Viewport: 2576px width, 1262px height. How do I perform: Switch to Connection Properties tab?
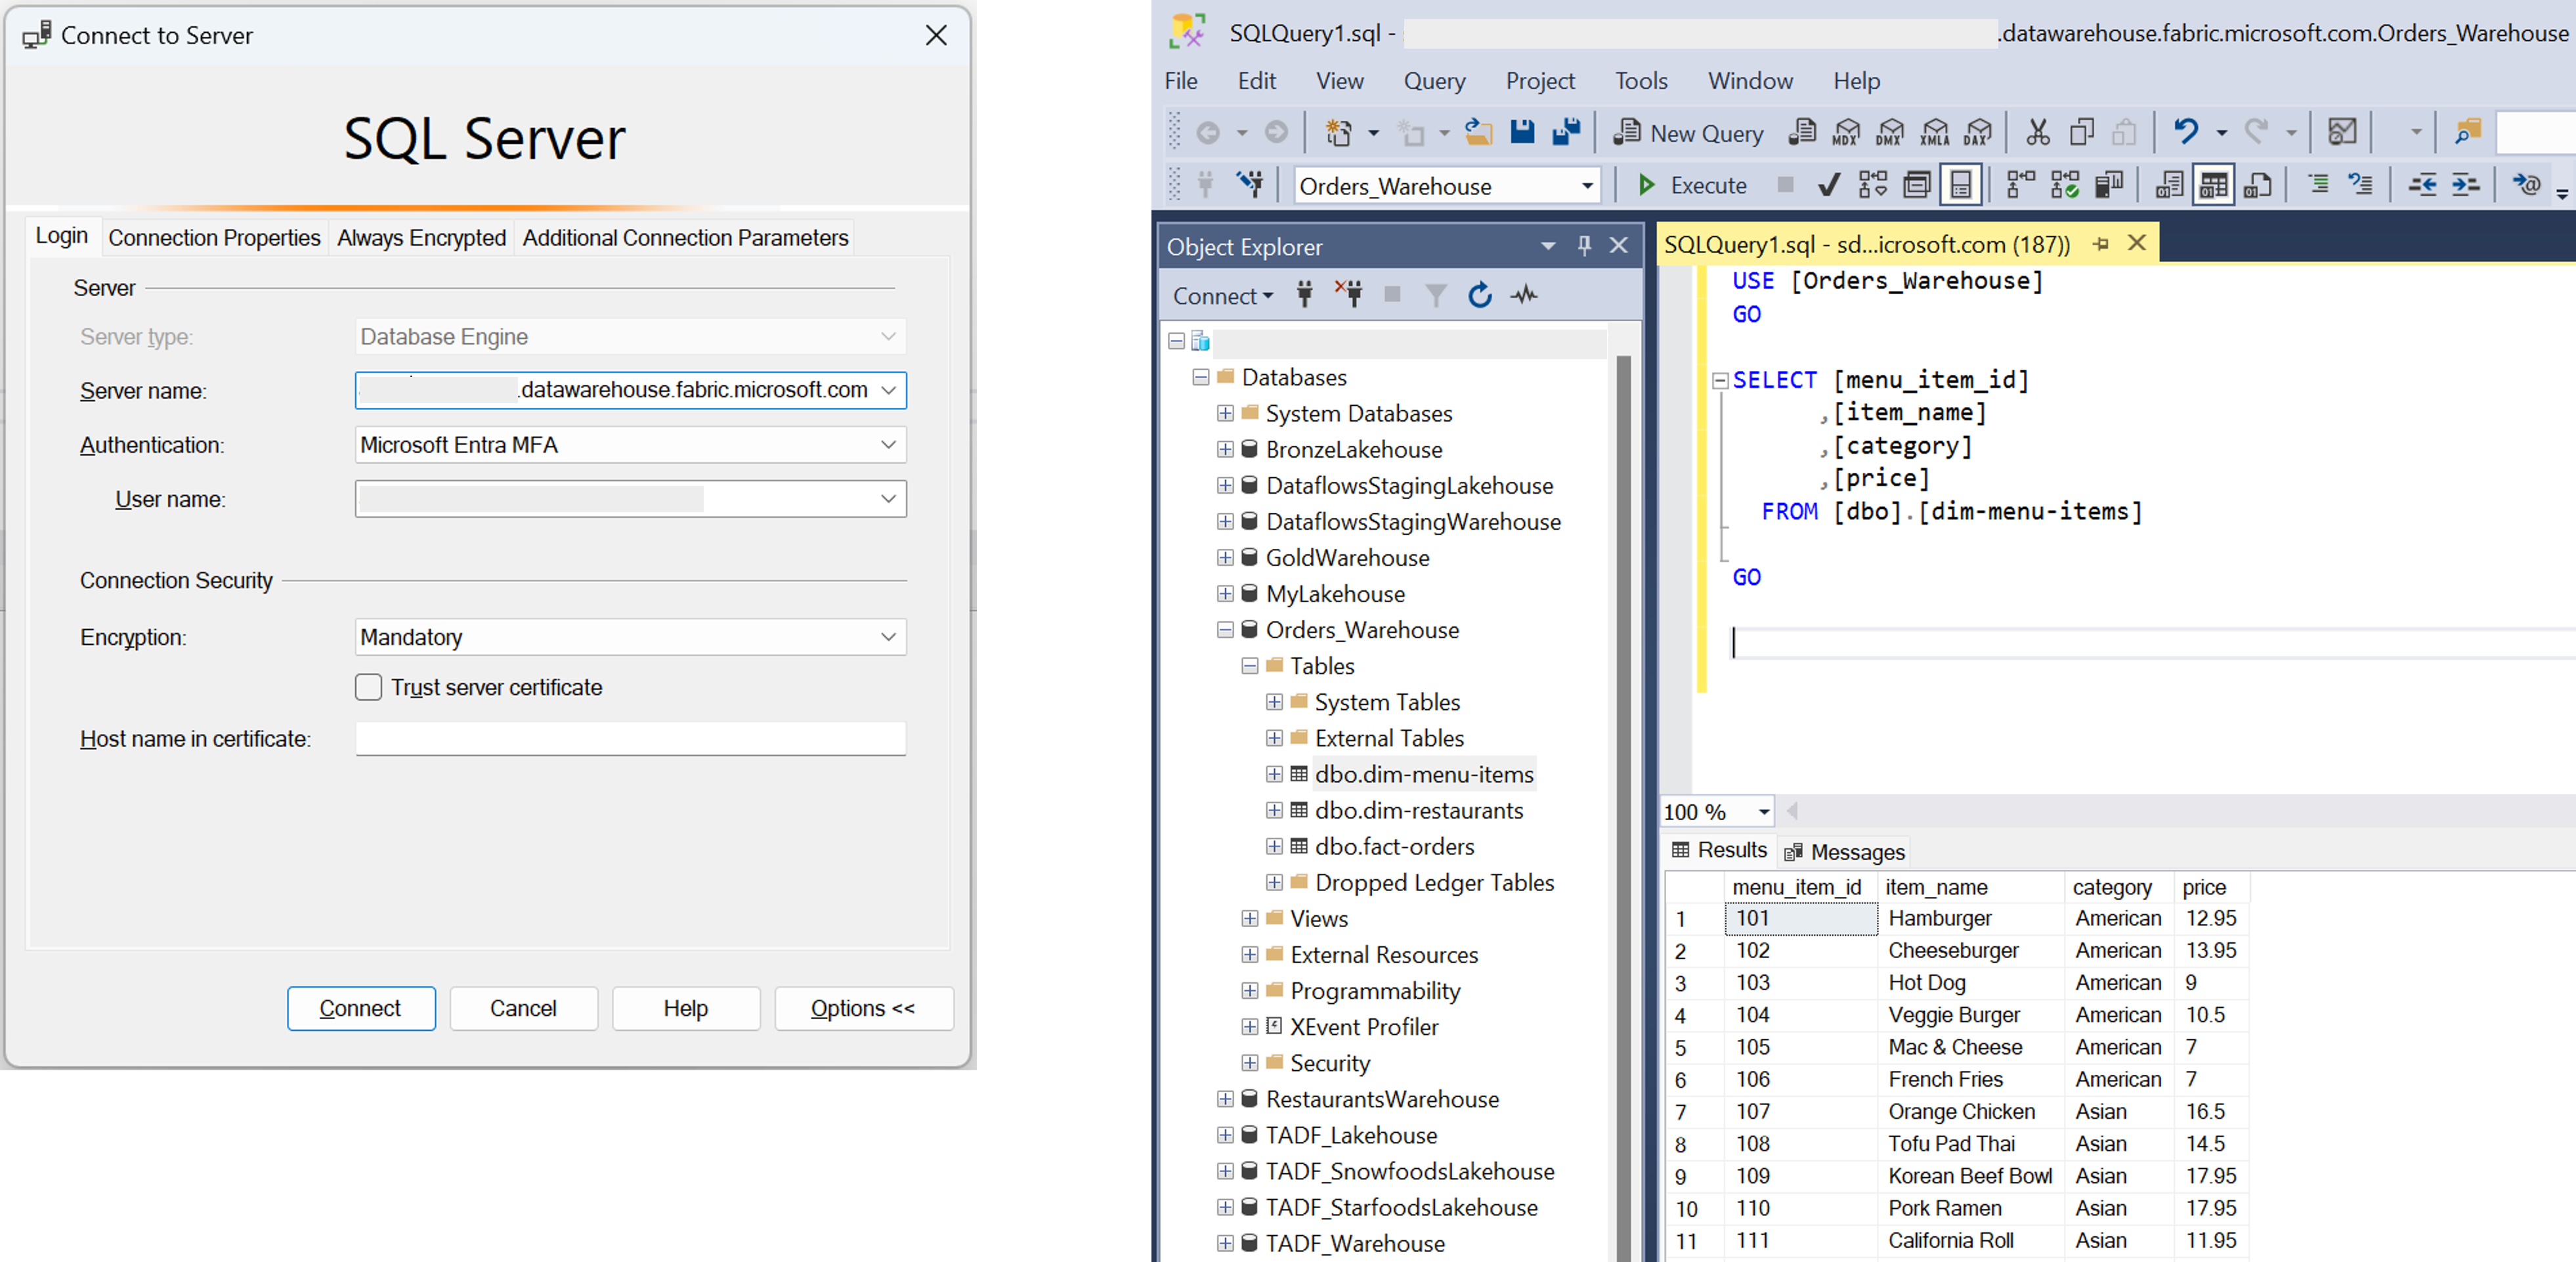214,237
